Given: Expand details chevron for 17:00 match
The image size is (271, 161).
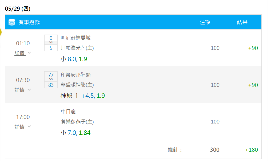Looking at the screenshot, I should 29,126.
